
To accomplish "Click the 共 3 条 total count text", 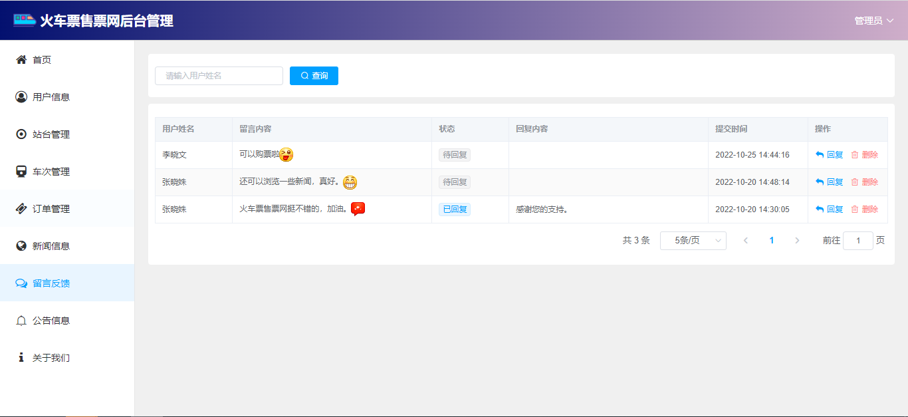I will 636,241.
